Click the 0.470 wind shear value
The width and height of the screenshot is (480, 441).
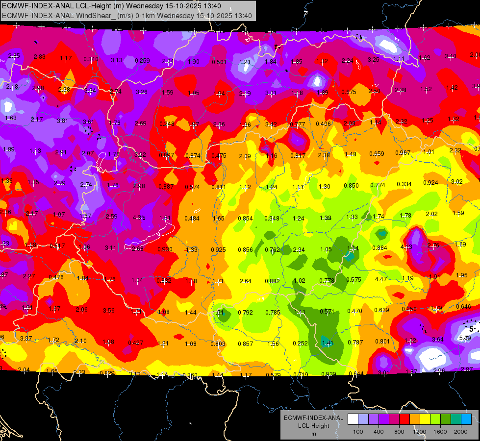point(355,311)
